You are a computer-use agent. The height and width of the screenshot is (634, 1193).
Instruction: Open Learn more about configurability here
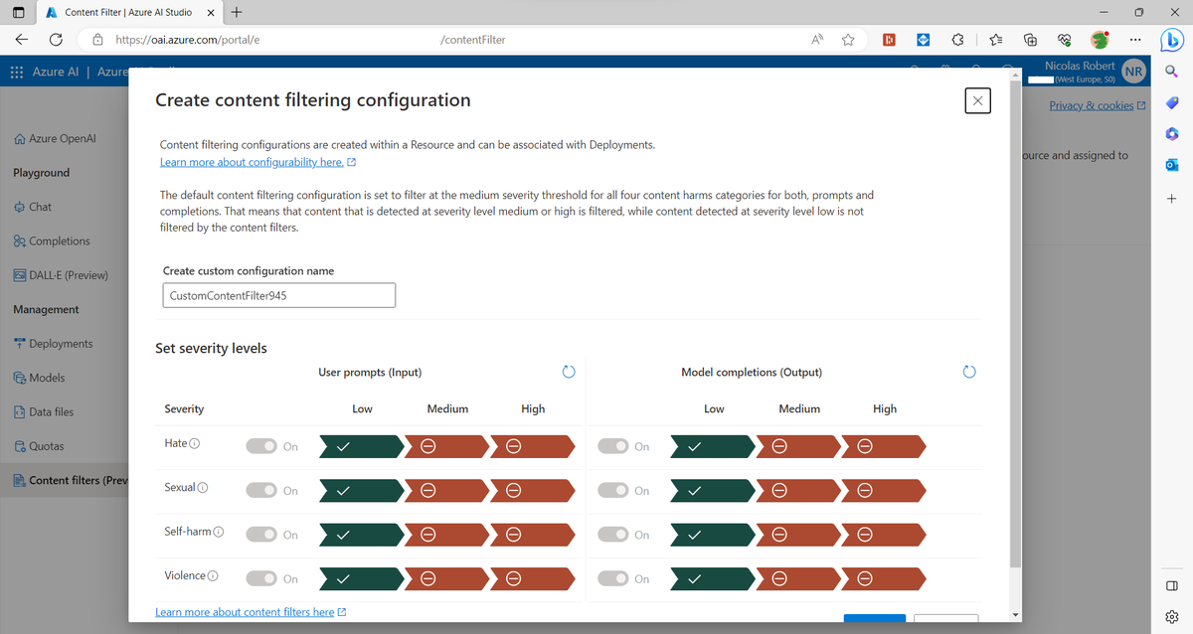[253, 160]
